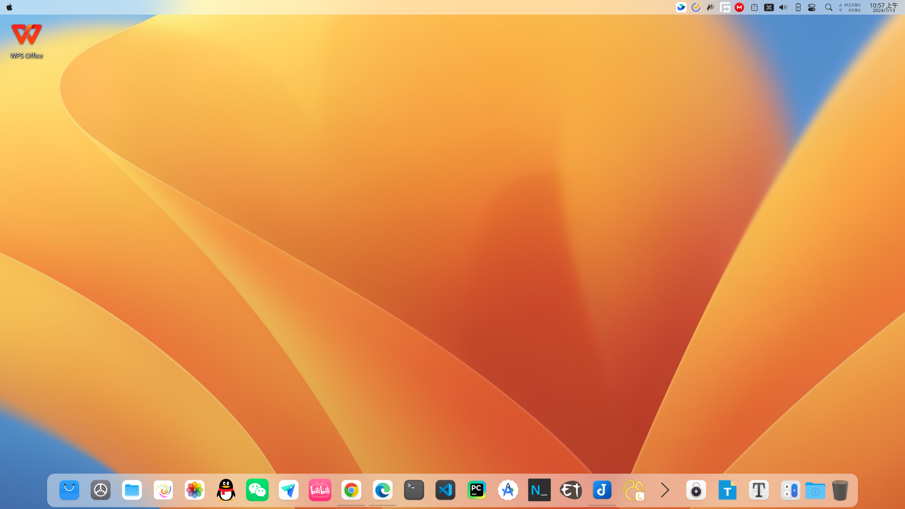Open Terminal app in dock
Screen dimensions: 905x509
(414, 490)
